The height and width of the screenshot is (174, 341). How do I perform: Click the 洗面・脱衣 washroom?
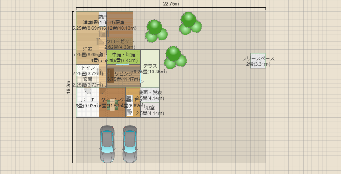click(x=150, y=94)
